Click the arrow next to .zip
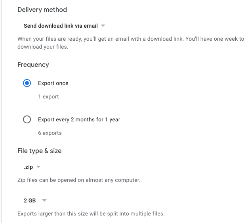Screen dimensions: 248x223 pos(38,167)
